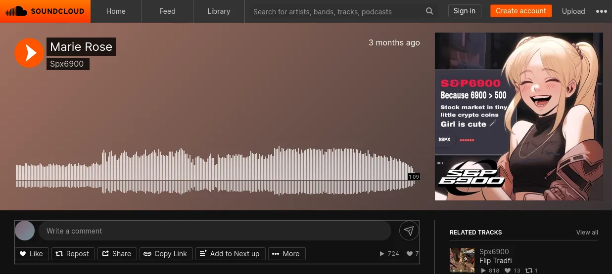Click the RELATED TRACKS heading
This screenshot has width=612, height=274.
[x=475, y=232]
